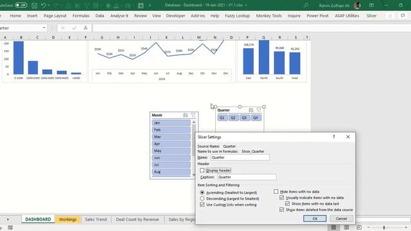Toggle multi-select icon on Quarter slicer
Screen dimensions: 411x231
click(x=251, y=110)
